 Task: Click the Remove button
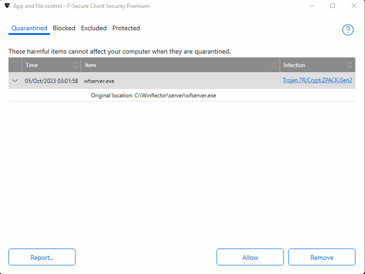[x=322, y=257]
